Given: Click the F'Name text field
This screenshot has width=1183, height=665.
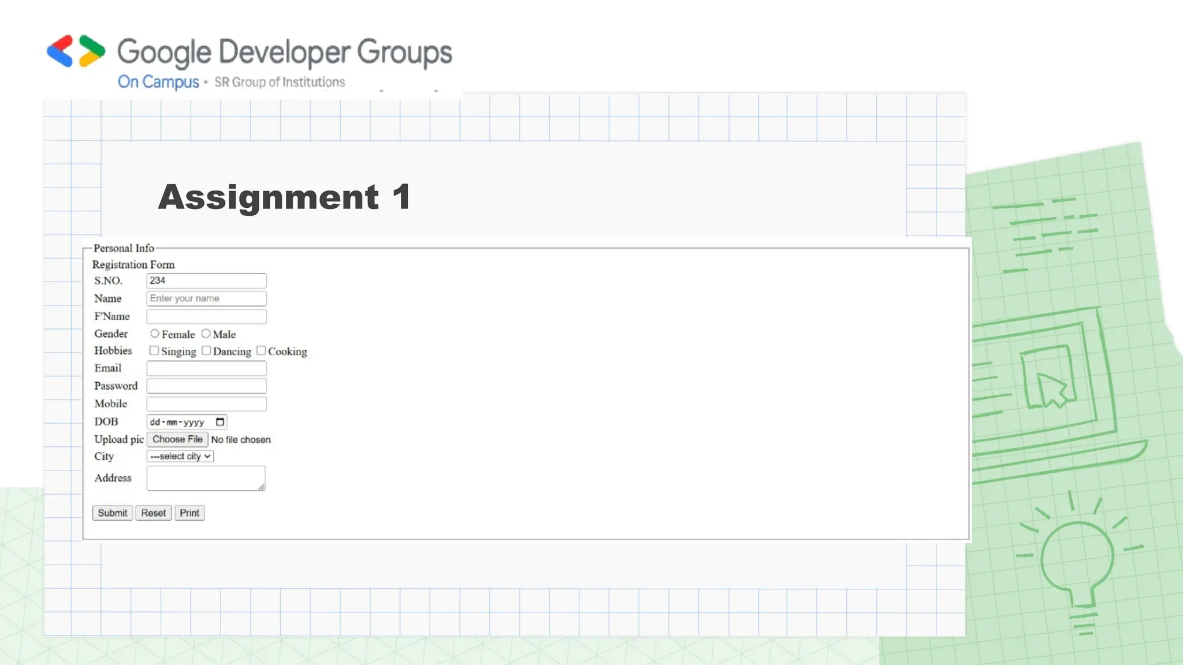Looking at the screenshot, I should [x=206, y=316].
